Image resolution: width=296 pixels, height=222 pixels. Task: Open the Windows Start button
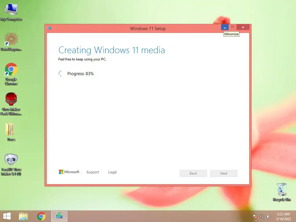pos(7,216)
